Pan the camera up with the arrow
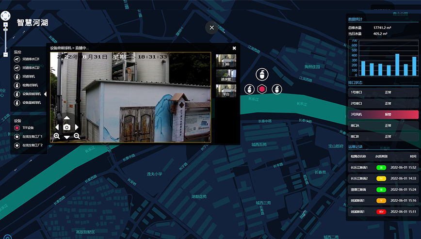Image resolution: width=421 pixels, height=239 pixels. (x=67, y=118)
